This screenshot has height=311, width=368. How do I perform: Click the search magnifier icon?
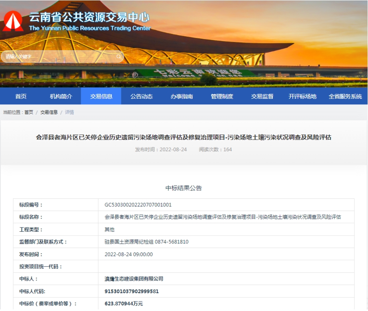[118, 56]
